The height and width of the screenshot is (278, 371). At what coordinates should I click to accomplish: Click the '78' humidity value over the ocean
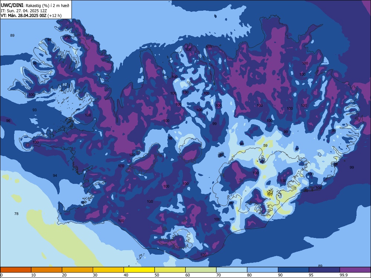(16, 214)
